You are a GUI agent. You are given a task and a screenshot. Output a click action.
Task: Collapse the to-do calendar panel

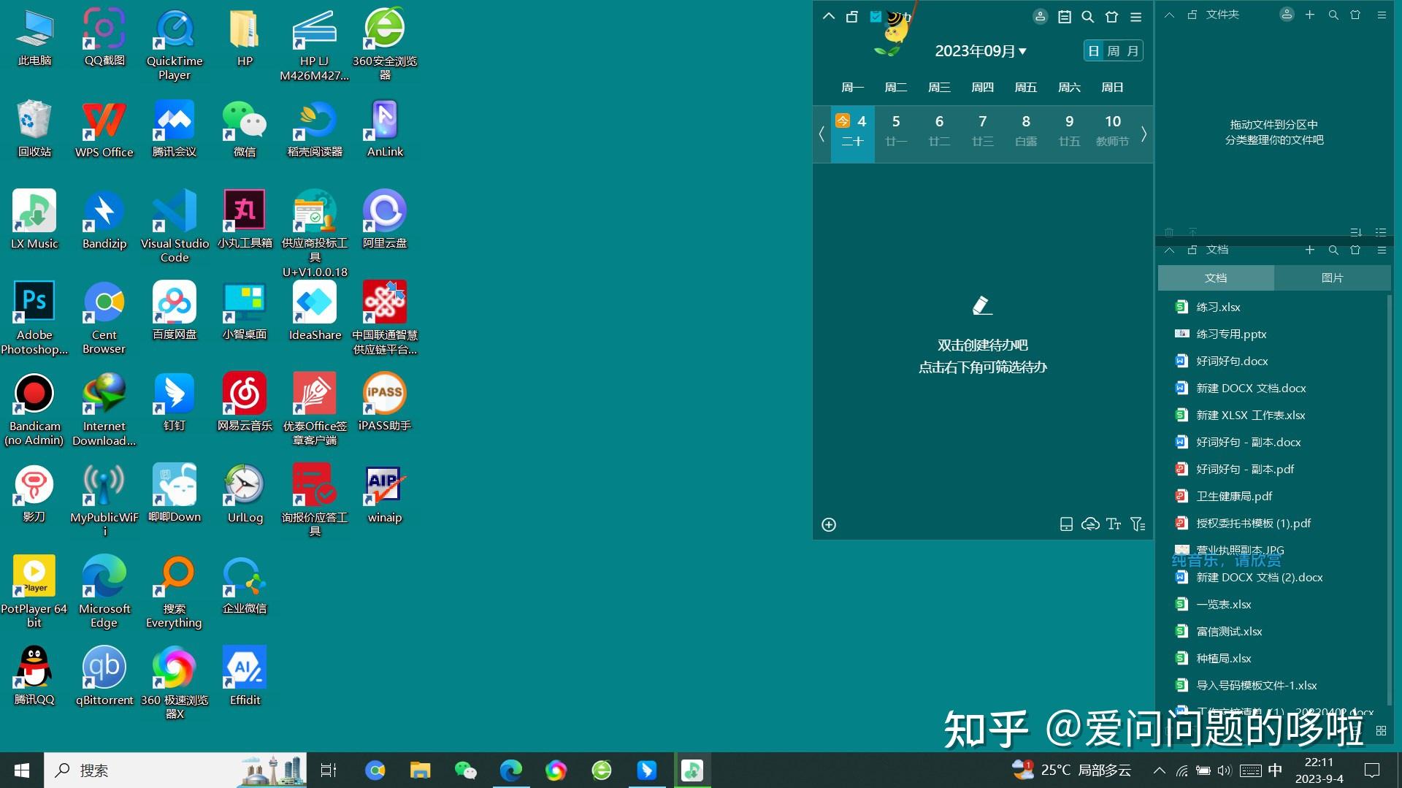(x=828, y=17)
